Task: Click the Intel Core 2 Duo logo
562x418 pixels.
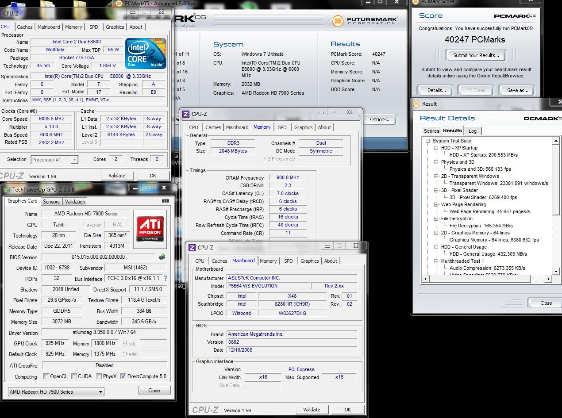Action: click(x=146, y=53)
